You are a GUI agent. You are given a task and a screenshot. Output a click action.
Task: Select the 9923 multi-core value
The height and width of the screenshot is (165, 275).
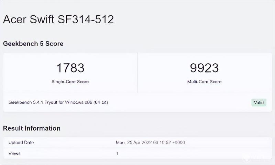click(x=204, y=68)
